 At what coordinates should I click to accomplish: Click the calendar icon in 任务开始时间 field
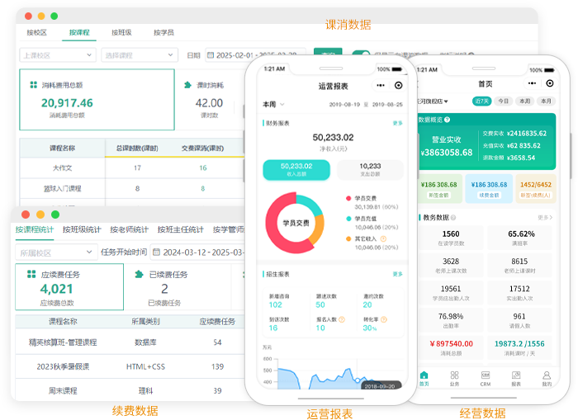tap(156, 252)
